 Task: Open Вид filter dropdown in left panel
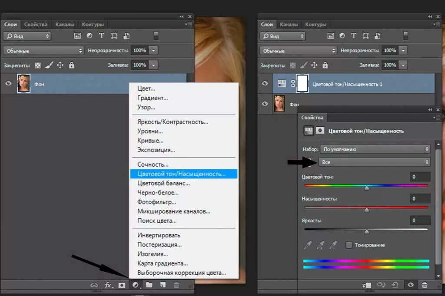tap(27, 36)
